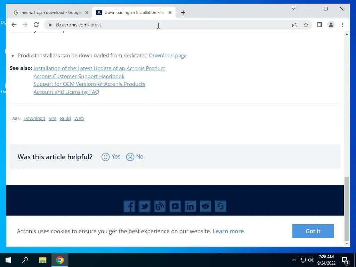This screenshot has width=356, height=267.
Task: Open the LinkedIn footer icon
Action: 190,206
